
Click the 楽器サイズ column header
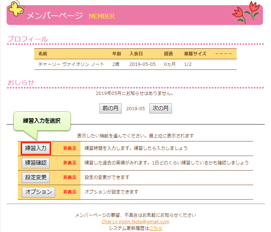click(195, 54)
